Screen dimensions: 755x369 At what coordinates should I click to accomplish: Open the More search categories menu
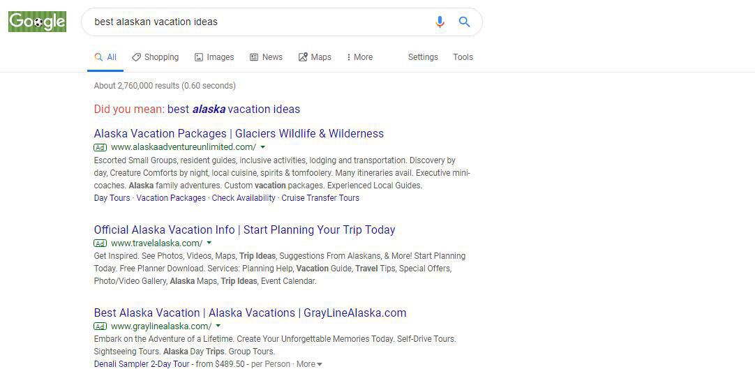pos(359,57)
